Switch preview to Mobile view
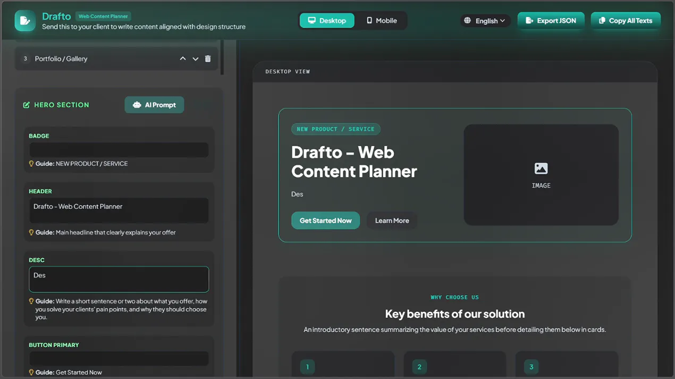This screenshot has height=379, width=675. coord(382,21)
